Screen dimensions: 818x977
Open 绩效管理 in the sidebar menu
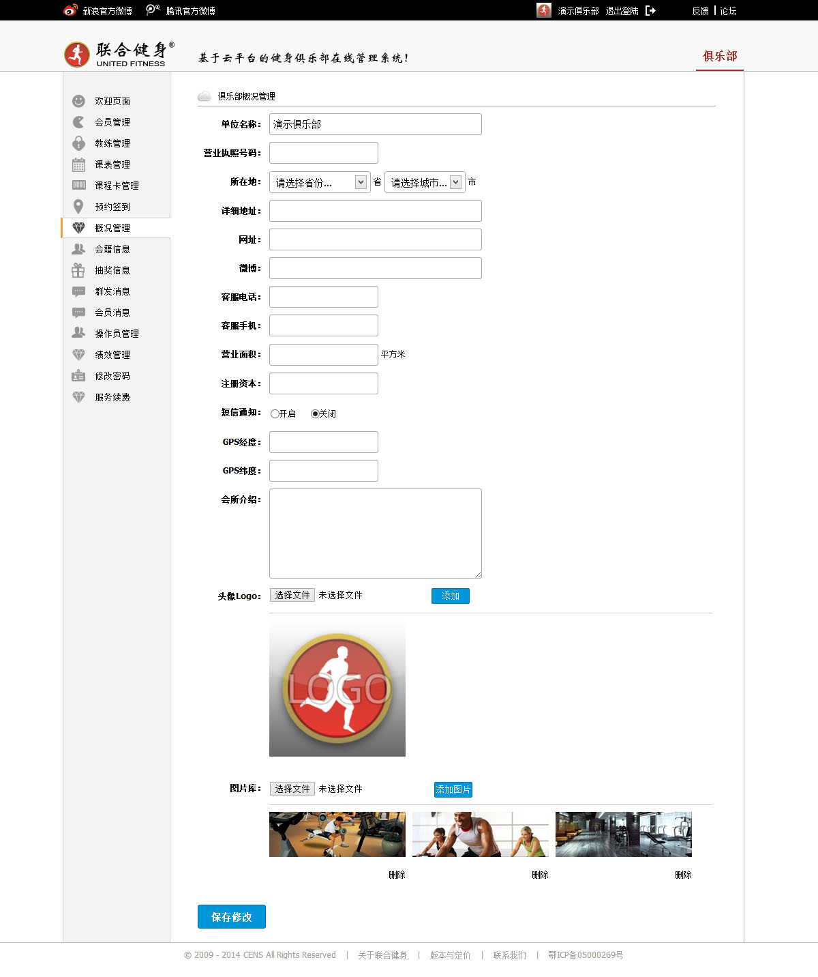click(x=112, y=355)
